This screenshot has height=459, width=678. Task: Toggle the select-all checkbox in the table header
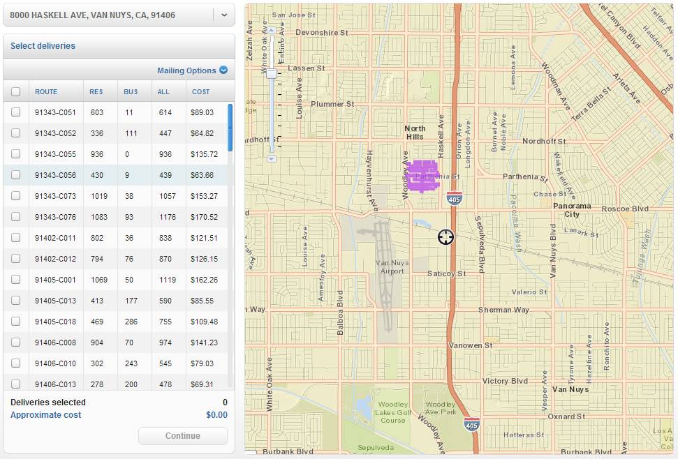click(x=15, y=91)
